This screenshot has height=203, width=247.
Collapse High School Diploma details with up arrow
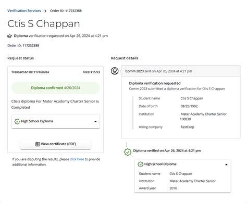coord(226,164)
